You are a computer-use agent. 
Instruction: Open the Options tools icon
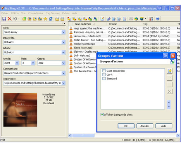(151, 19)
